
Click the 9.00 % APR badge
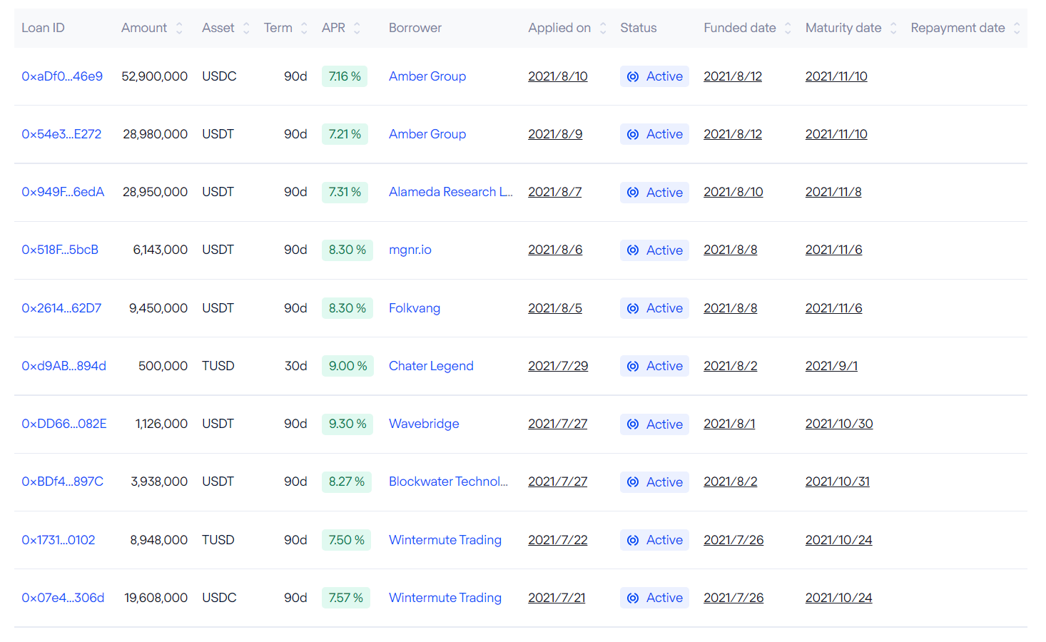pyautogui.click(x=347, y=366)
